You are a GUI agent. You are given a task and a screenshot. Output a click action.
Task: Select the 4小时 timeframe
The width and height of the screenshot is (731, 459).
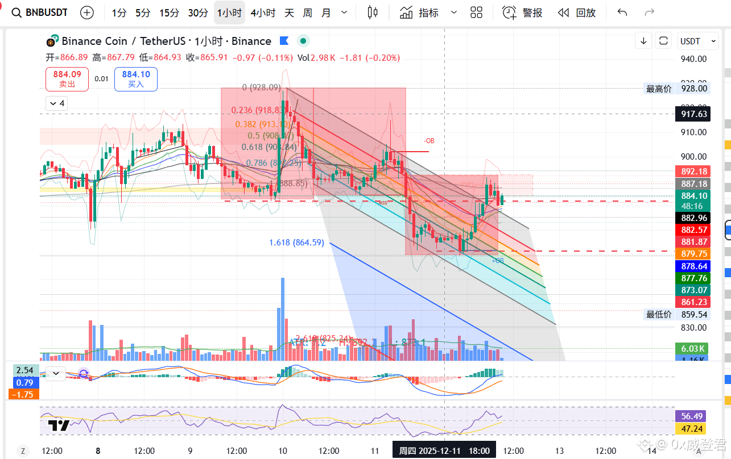(x=263, y=12)
